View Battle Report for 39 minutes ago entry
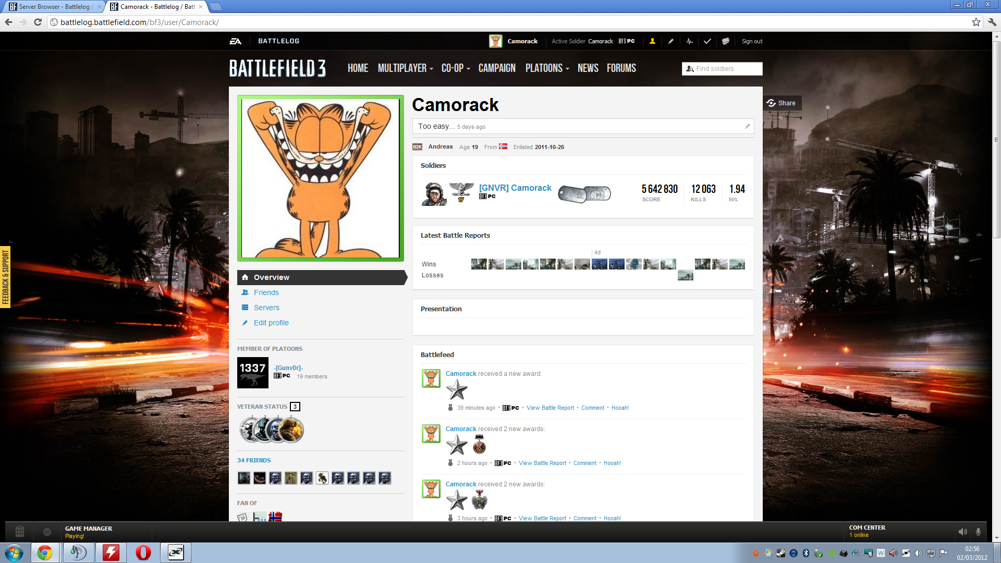Screen dimensions: 1001x563 [x=550, y=408]
